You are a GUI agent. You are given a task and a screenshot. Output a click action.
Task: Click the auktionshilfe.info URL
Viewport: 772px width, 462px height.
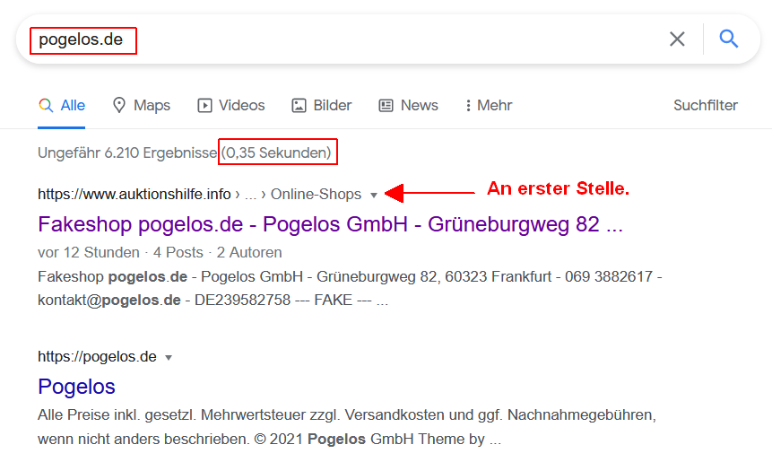[134, 194]
